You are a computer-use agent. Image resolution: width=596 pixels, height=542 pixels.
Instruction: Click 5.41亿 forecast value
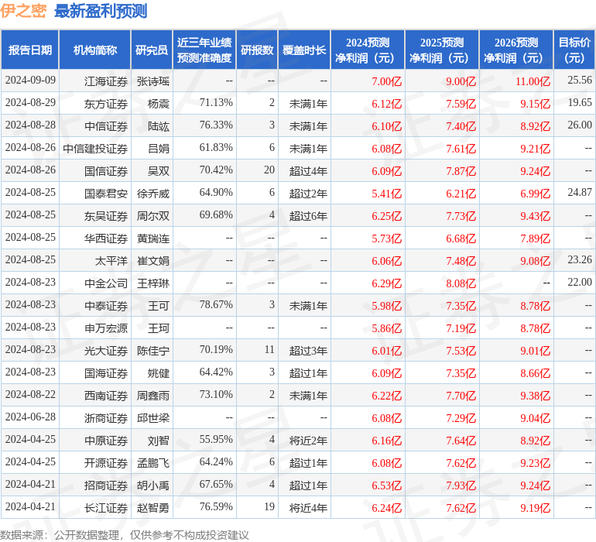tap(386, 194)
